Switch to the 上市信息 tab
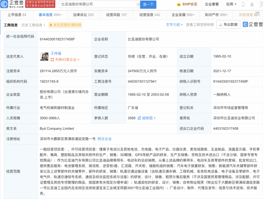The width and height of the screenshot is (263, 199). pyautogui.click(x=17, y=15)
